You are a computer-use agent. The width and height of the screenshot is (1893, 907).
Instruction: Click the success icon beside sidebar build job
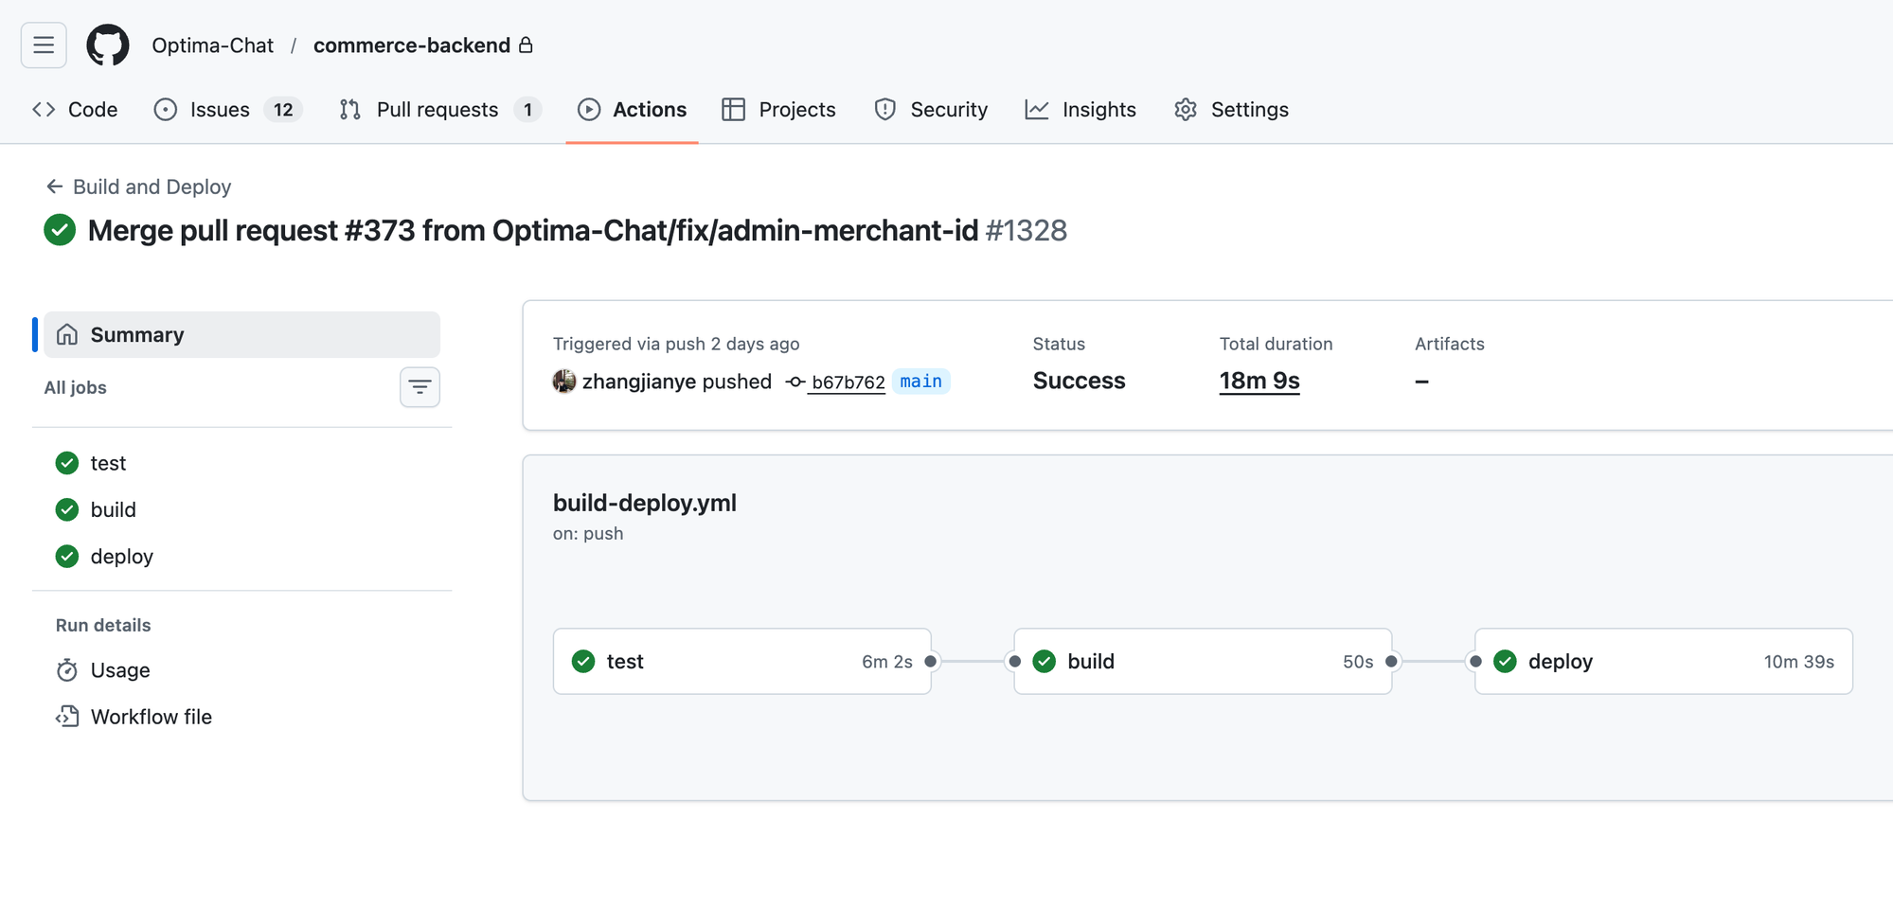tap(67, 509)
